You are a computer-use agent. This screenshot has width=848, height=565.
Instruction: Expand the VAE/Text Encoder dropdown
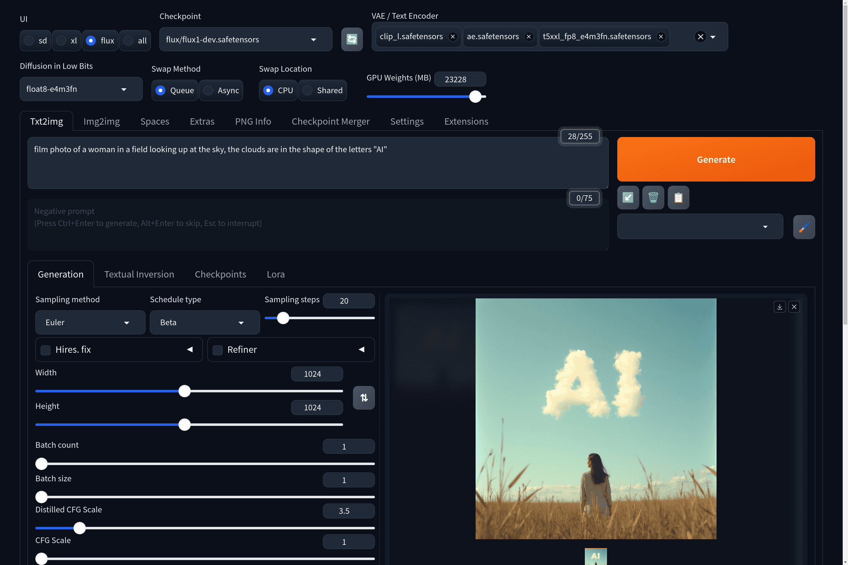coord(714,36)
